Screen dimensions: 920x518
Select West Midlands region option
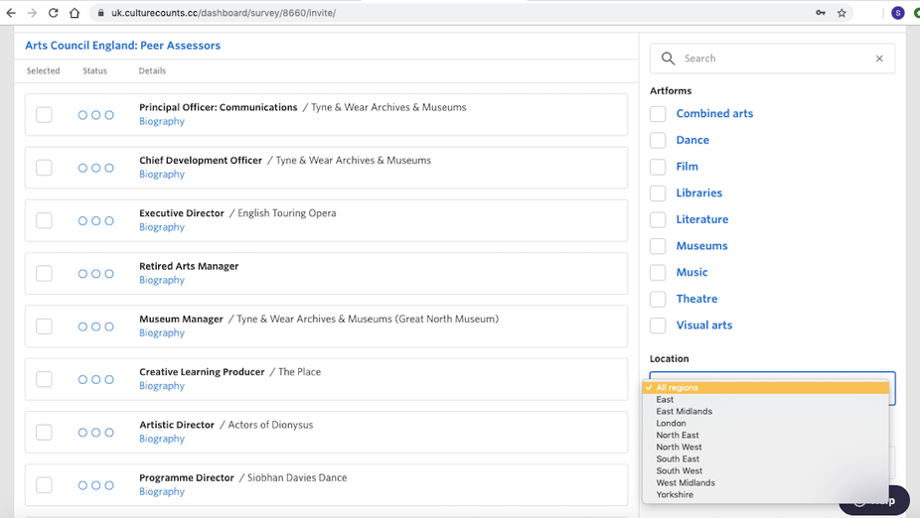click(766, 483)
